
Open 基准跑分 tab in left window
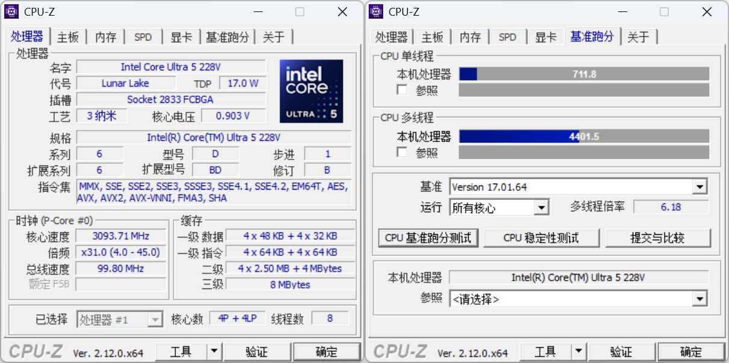[228, 37]
